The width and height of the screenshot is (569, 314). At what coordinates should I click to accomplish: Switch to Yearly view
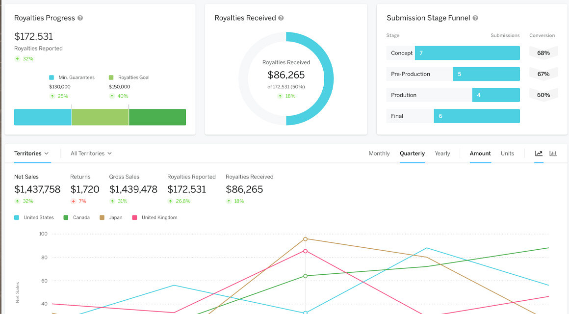442,154
